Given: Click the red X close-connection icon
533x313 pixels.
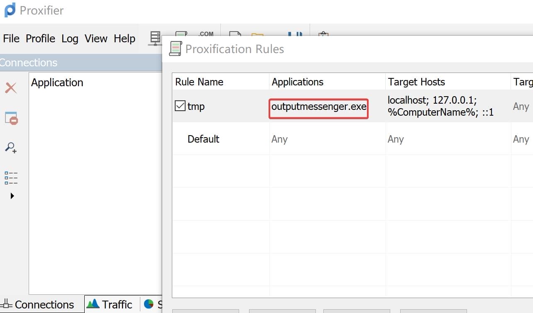Looking at the screenshot, I should [11, 88].
